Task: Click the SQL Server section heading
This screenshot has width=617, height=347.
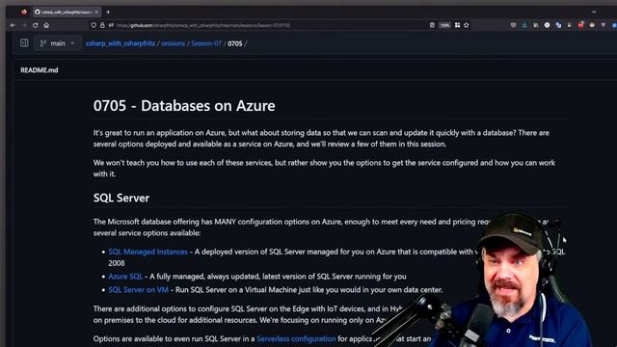Action: pos(121,198)
